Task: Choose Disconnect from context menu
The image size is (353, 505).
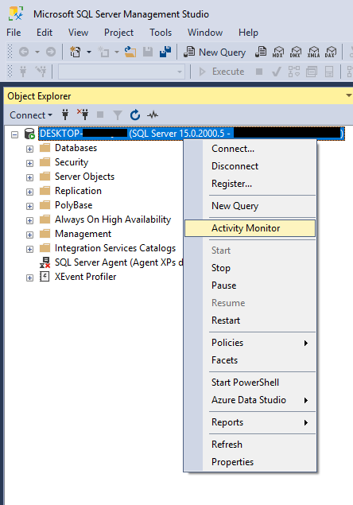Action: [250, 166]
